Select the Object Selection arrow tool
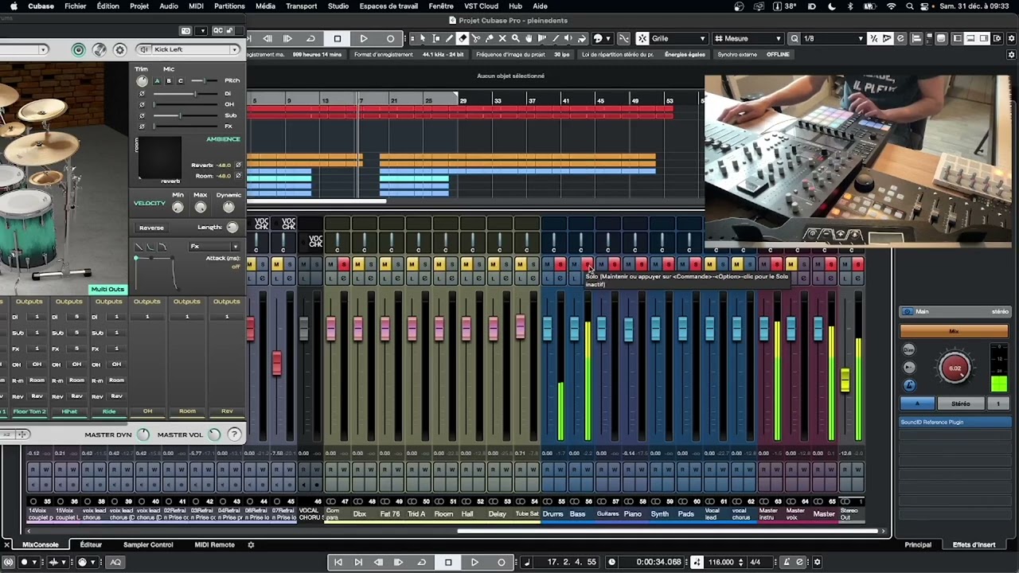Image resolution: width=1019 pixels, height=573 pixels. click(423, 38)
